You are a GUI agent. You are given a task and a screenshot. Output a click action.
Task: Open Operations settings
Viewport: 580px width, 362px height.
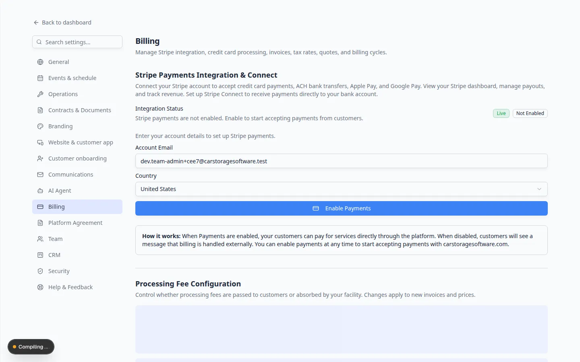point(77,94)
